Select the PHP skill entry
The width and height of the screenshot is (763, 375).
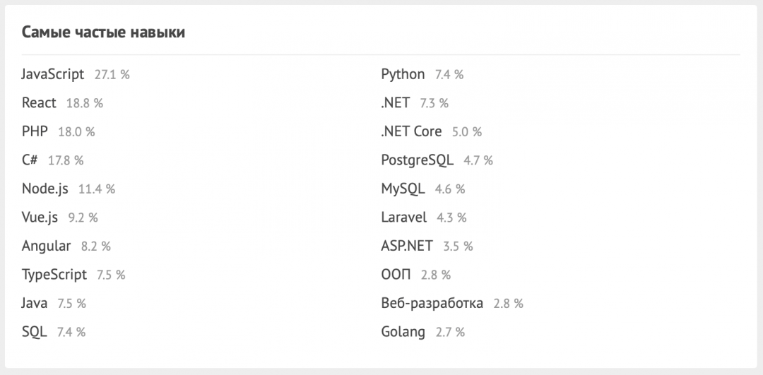tap(35, 131)
